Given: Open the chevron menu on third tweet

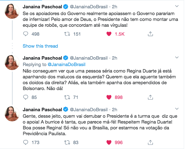Looking at the screenshot, I should [x=176, y=109].
